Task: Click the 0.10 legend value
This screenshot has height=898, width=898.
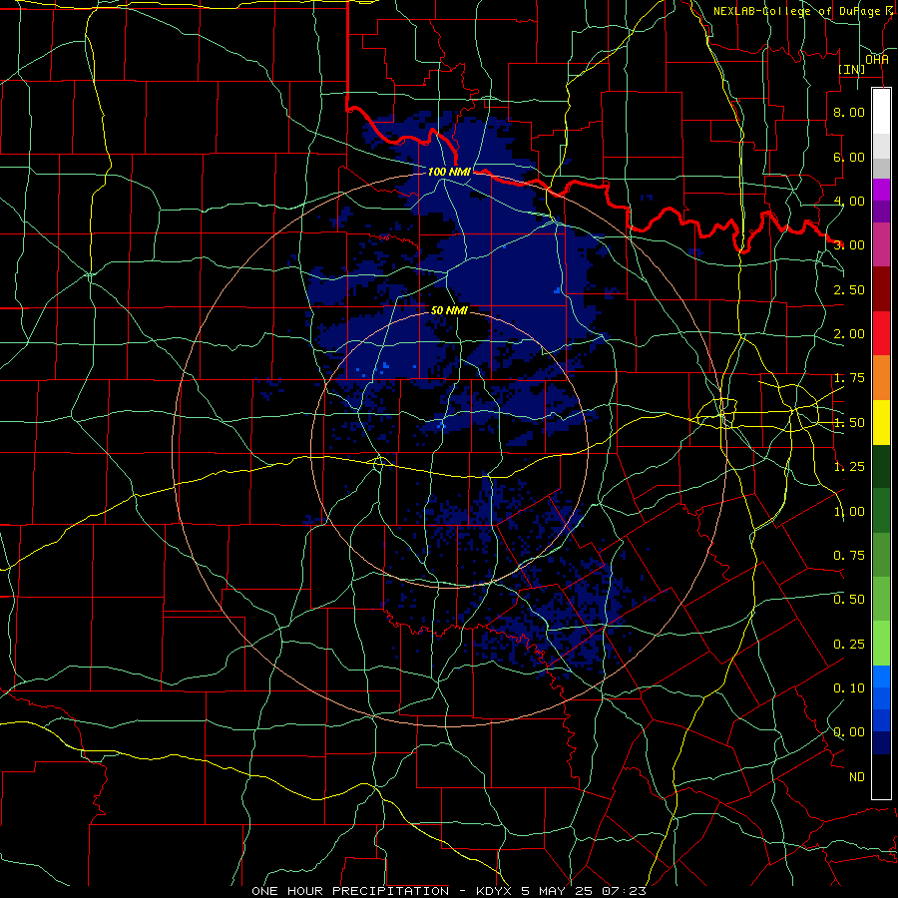Action: (x=849, y=688)
